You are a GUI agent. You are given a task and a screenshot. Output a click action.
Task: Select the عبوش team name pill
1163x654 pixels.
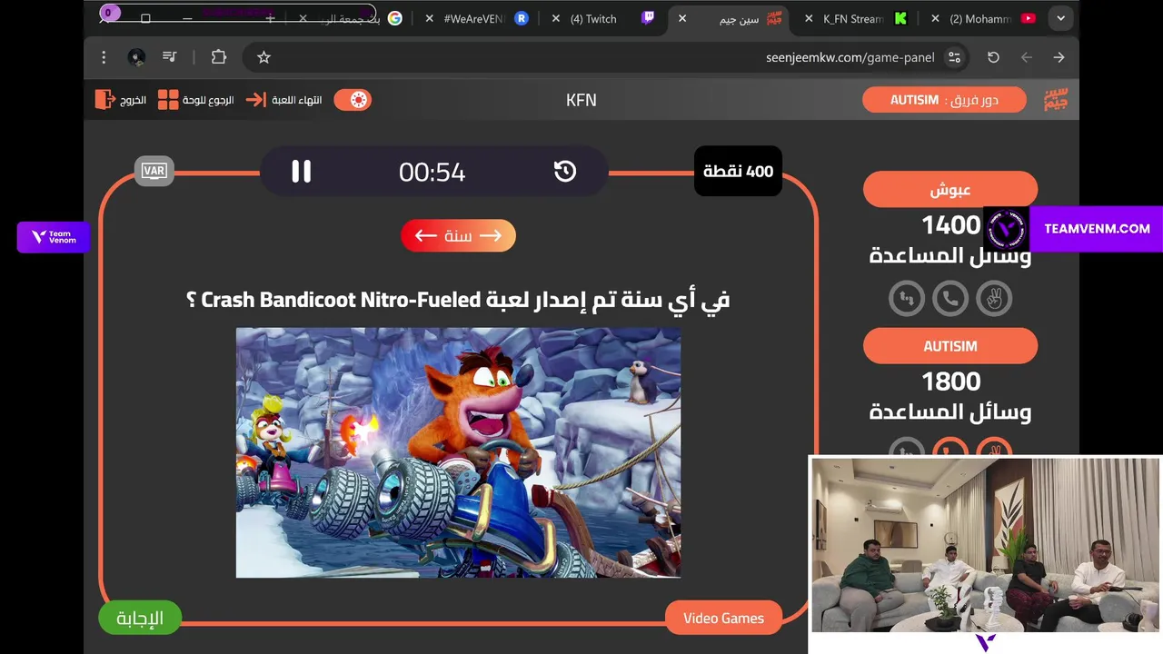950,190
